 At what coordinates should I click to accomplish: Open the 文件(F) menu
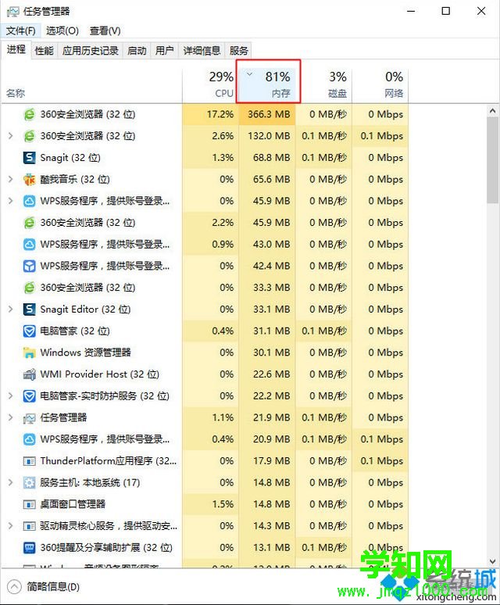coord(20,30)
